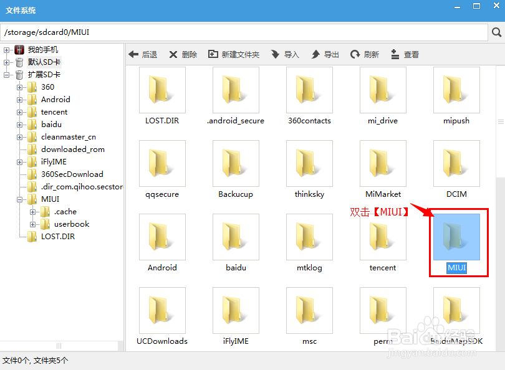Image resolution: width=505 pixels, height=370 pixels.
Task: Collapse the 扩展SD卡 tree node
Action: [6, 75]
